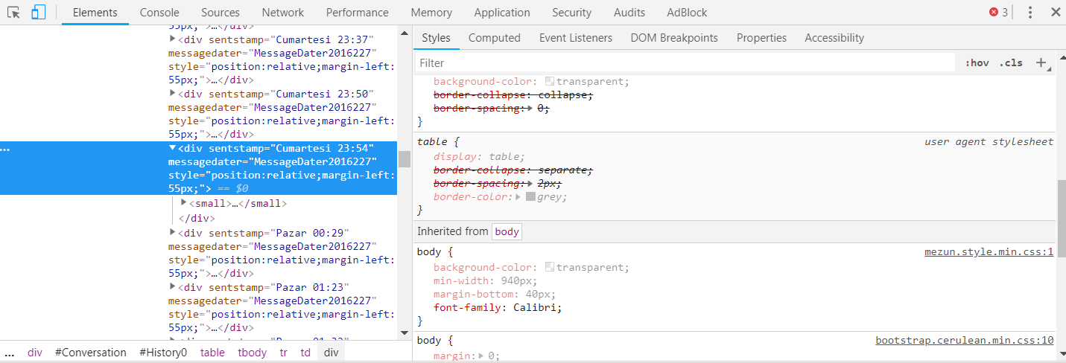Click the breadcrumb overflow ellipsis
1066x363 pixels.
(x=10, y=353)
